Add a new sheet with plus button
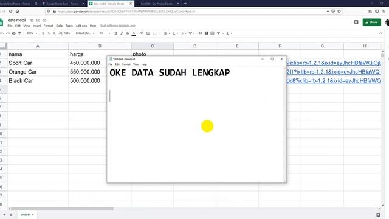 coord(4,215)
